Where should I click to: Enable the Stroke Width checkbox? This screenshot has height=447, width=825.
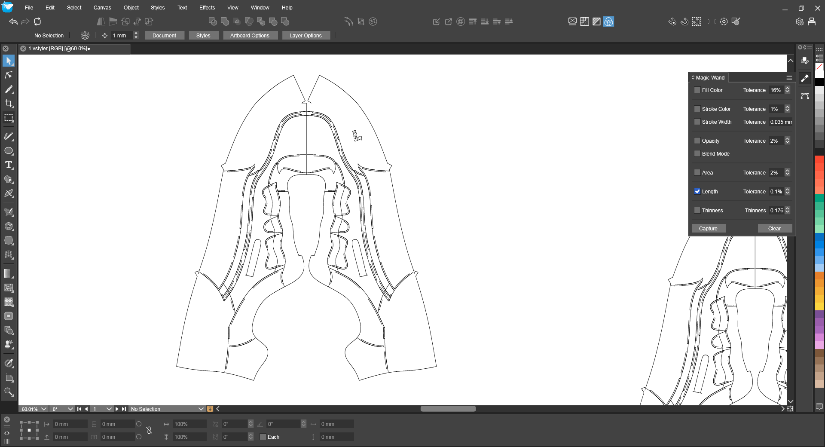tap(697, 122)
